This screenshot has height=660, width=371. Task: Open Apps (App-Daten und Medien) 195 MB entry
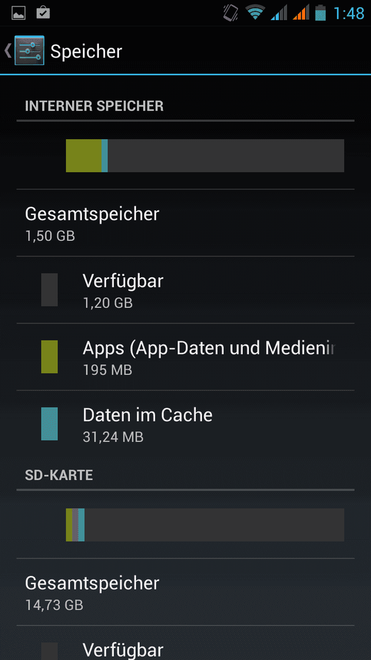click(185, 357)
